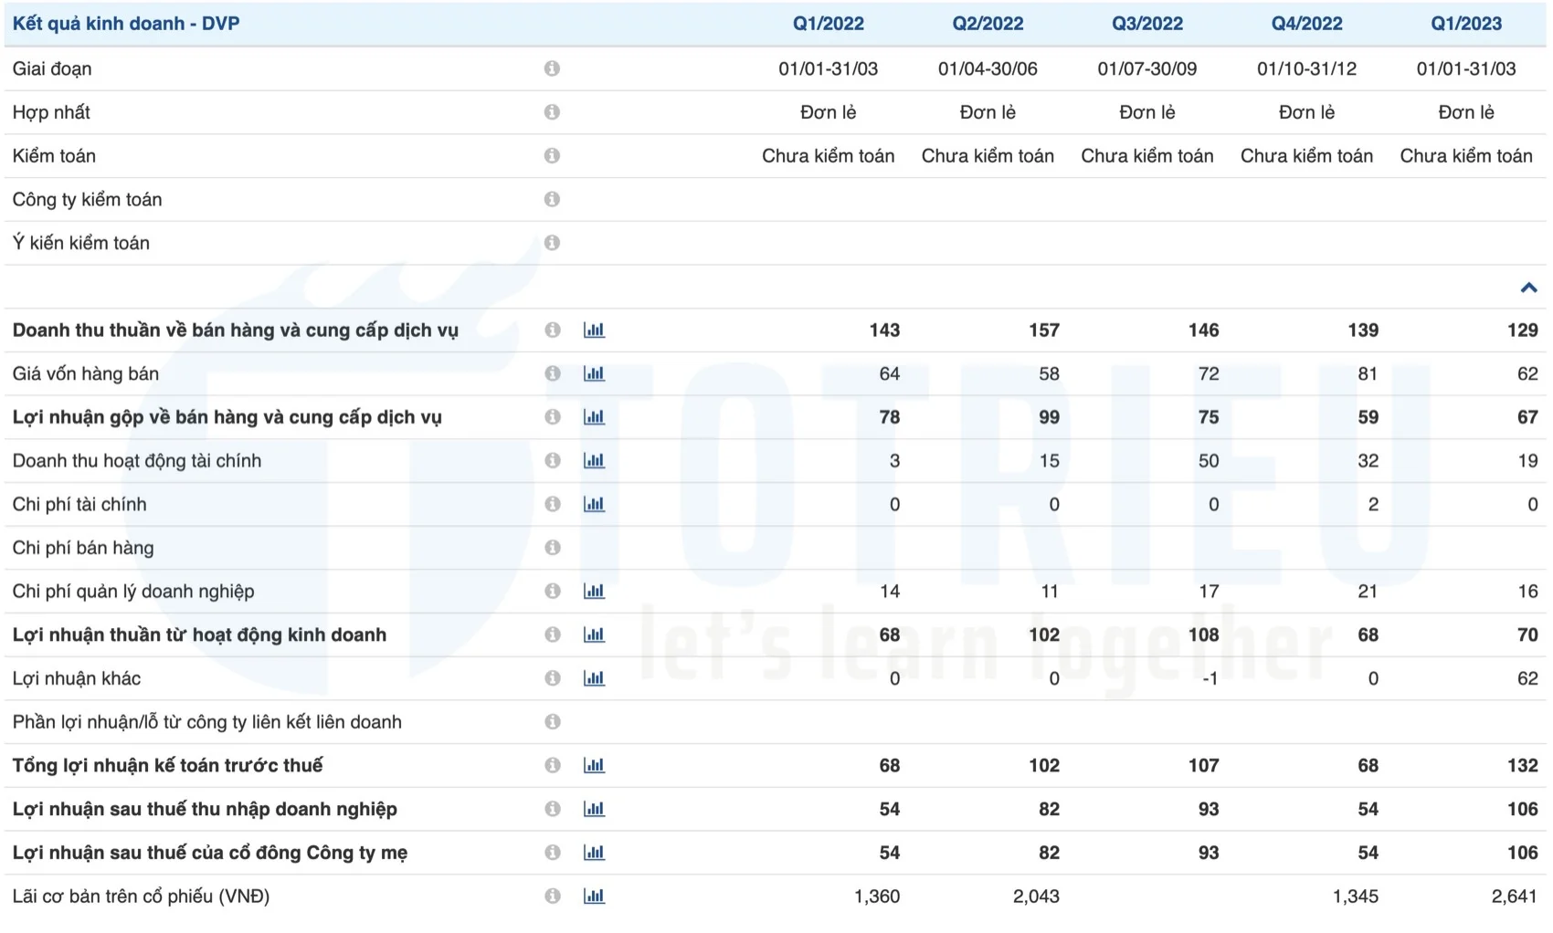Click Q3/2022 operating profit value 108

[x=1204, y=635]
